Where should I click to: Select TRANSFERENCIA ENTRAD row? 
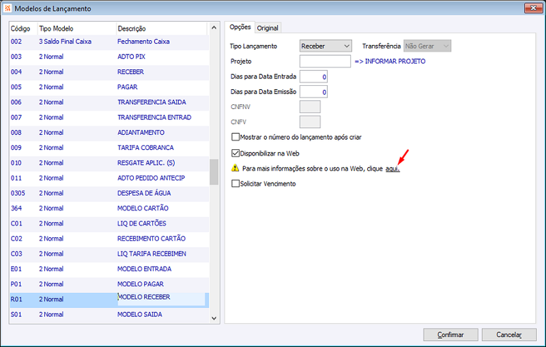tap(110, 117)
